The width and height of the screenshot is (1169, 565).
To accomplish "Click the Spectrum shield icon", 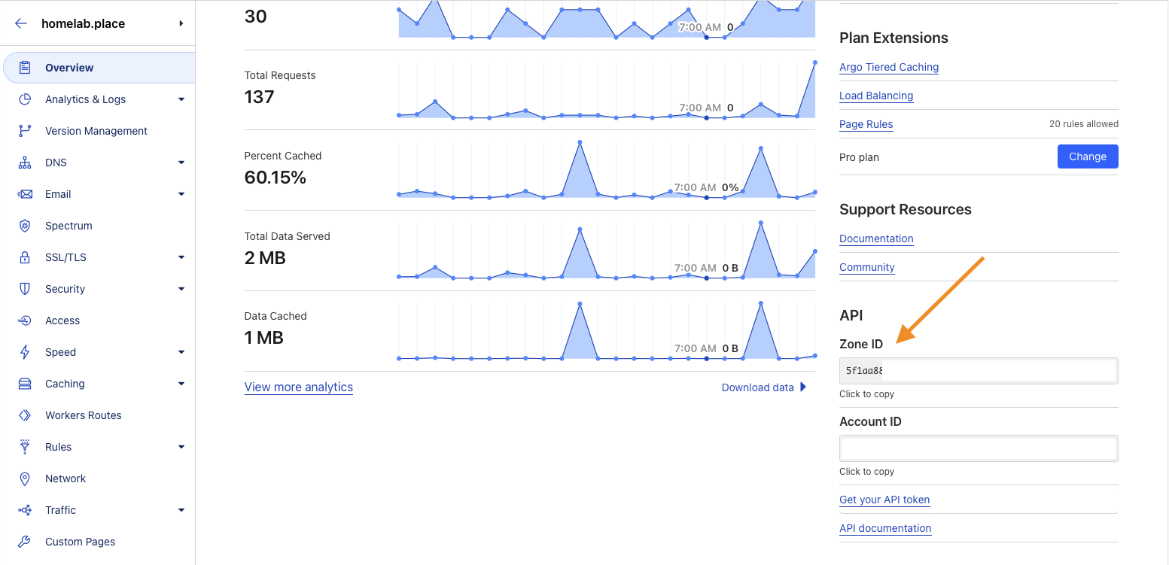I will (x=25, y=226).
